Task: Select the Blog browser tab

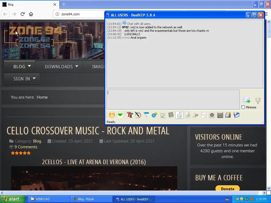Action: (x=30, y=4)
